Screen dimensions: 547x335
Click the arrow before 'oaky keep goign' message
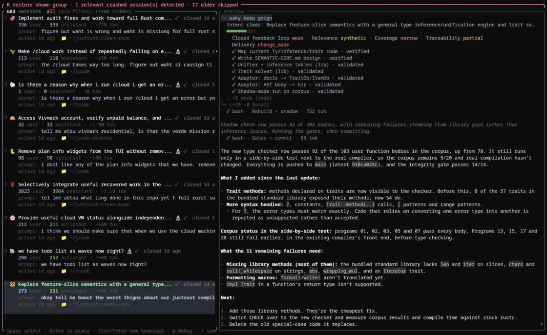point(225,18)
